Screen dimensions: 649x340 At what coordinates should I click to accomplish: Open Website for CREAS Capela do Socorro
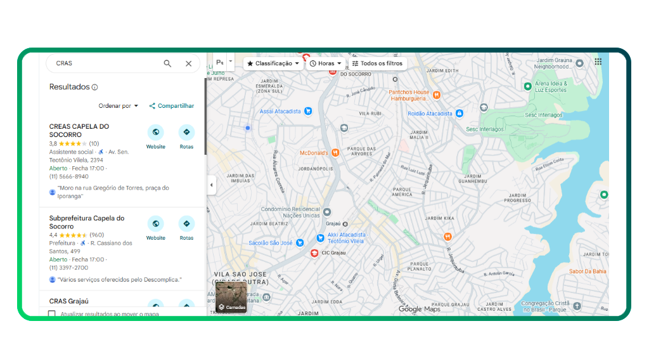(155, 133)
